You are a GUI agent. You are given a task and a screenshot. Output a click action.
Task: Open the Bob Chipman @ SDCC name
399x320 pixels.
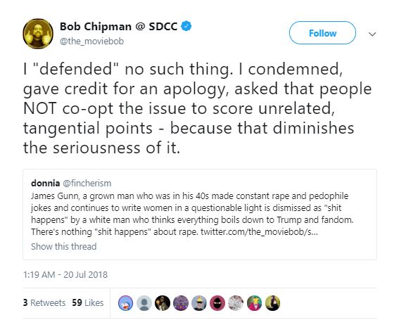coord(119,27)
